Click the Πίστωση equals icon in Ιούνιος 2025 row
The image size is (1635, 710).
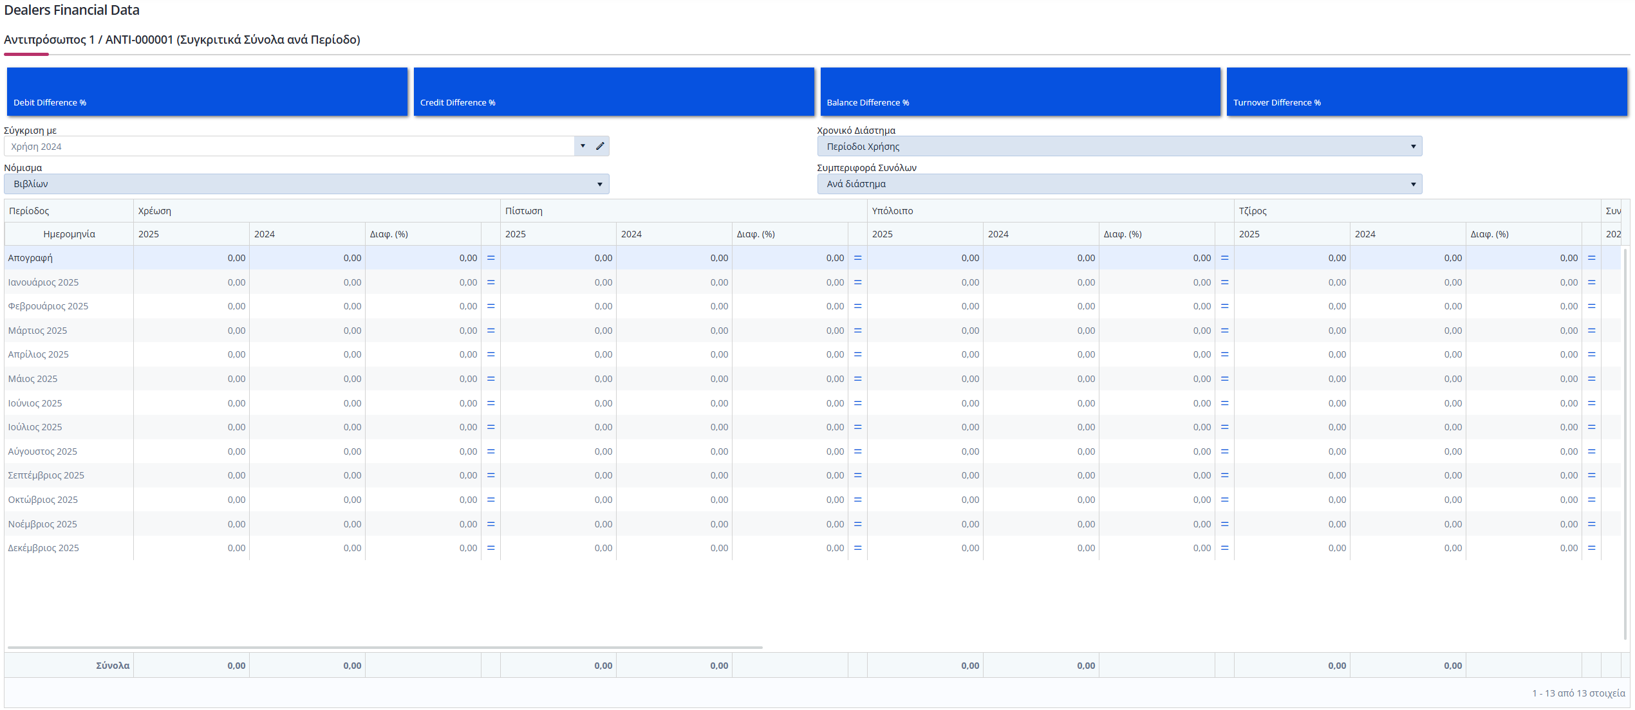(857, 403)
